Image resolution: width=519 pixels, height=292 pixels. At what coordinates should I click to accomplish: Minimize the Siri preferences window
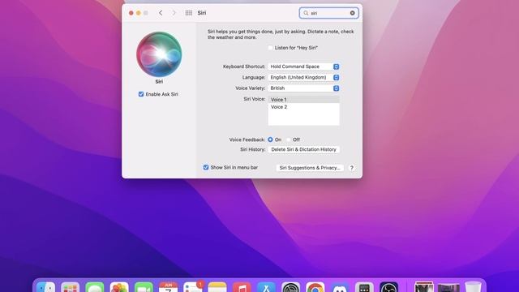(139, 13)
